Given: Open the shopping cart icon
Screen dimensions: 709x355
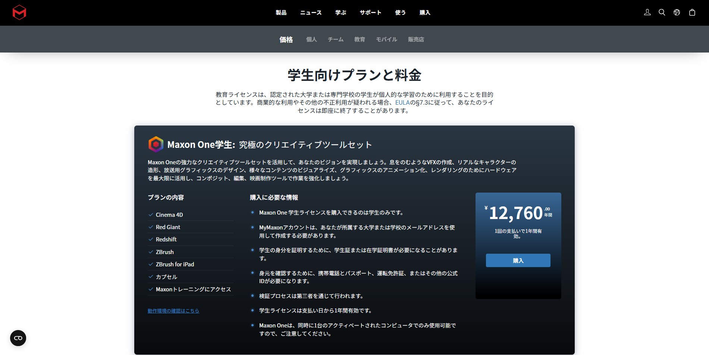Looking at the screenshot, I should pyautogui.click(x=692, y=12).
